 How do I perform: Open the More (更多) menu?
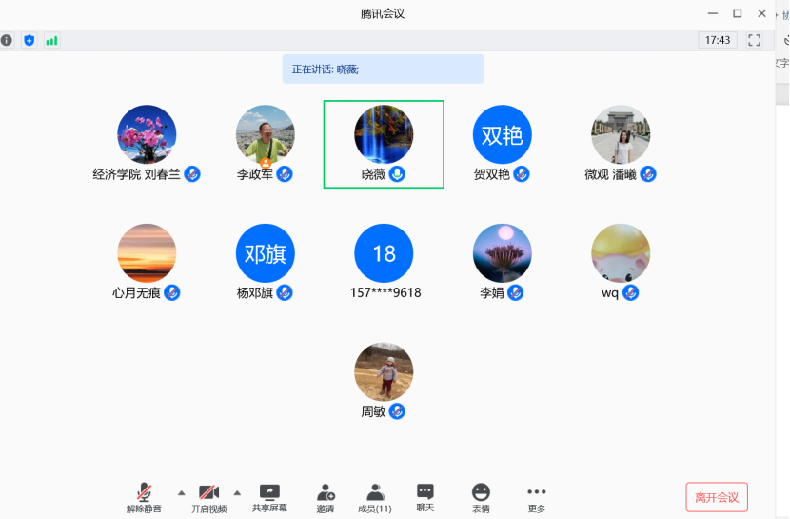[x=537, y=497]
